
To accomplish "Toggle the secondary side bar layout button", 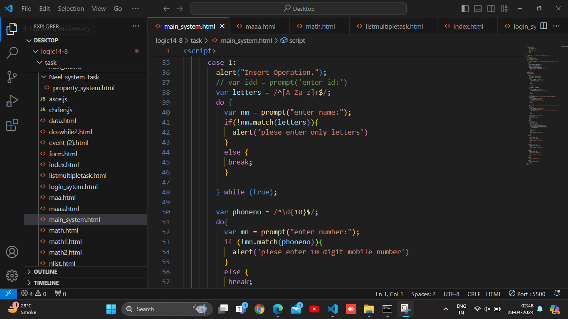I will 491,9.
